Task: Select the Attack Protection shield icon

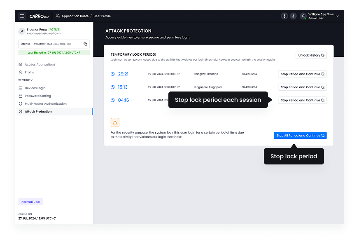Action: pos(21,111)
